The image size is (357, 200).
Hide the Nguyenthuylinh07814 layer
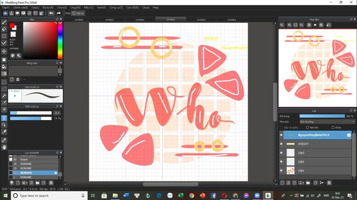pos(281,135)
